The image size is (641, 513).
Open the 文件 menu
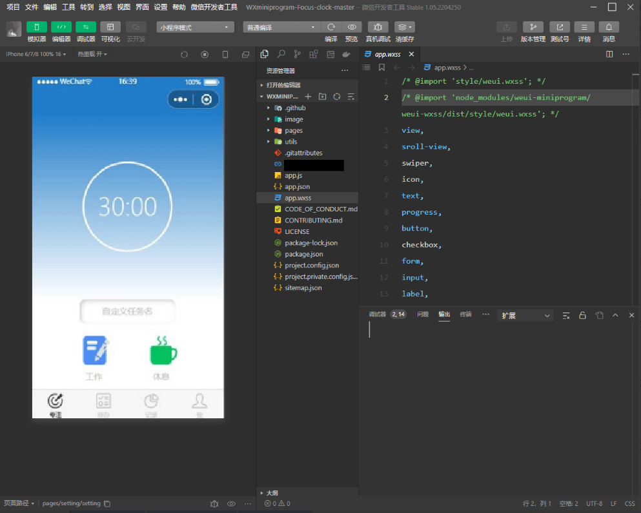tap(32, 7)
